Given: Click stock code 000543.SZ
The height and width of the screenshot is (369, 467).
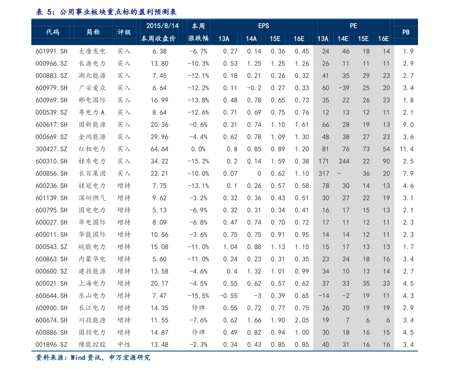Looking at the screenshot, I should (x=51, y=247).
